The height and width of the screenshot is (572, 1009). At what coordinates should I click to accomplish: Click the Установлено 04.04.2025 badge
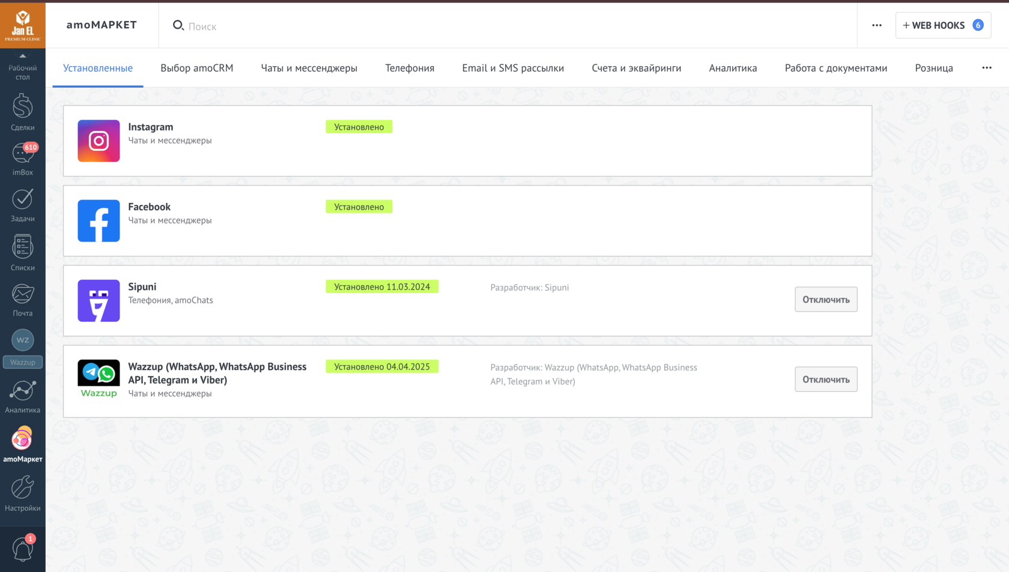pos(382,367)
